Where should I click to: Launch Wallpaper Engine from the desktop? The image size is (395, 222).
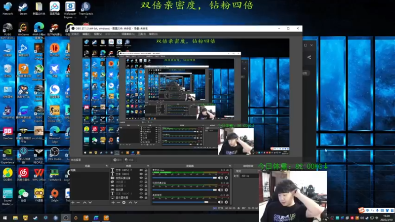click(x=70, y=10)
